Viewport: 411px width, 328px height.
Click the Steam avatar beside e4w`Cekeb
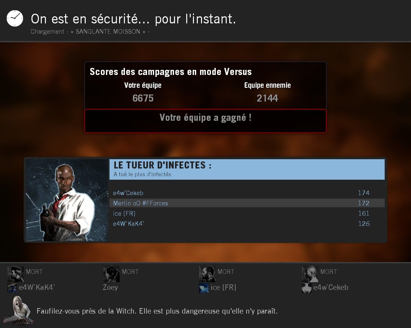point(307,288)
